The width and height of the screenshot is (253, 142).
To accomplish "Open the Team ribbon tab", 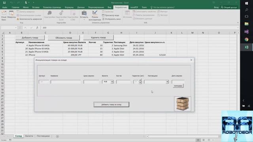I will [x=144, y=7].
